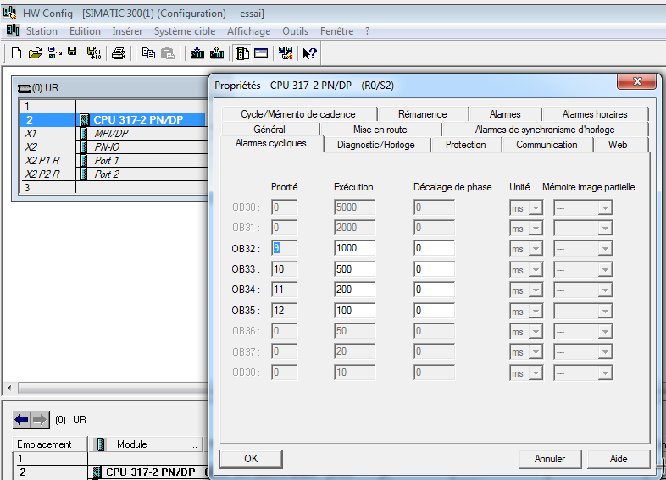Switch to the Diagnostic/Horloge tab
Image resolution: width=666 pixels, height=480 pixels.
tap(375, 145)
